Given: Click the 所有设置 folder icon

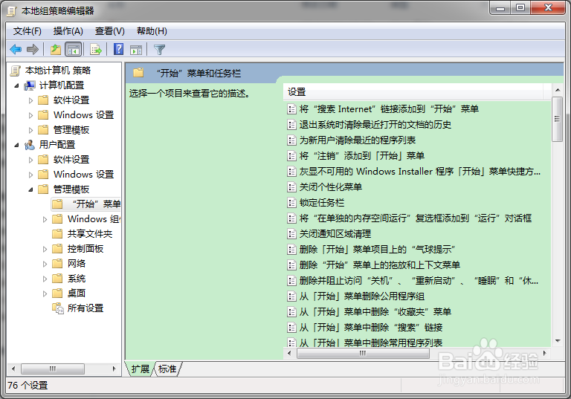Looking at the screenshot, I should coord(58,308).
